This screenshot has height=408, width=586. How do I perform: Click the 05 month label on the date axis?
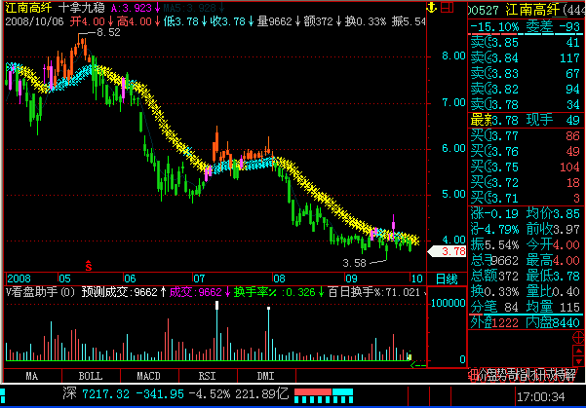pos(64,278)
